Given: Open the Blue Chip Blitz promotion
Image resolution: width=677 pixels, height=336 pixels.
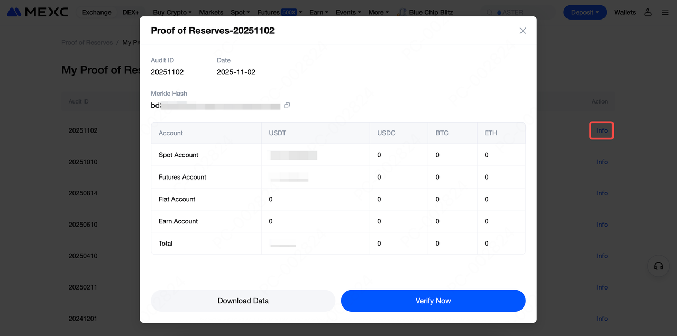Looking at the screenshot, I should coord(425,12).
